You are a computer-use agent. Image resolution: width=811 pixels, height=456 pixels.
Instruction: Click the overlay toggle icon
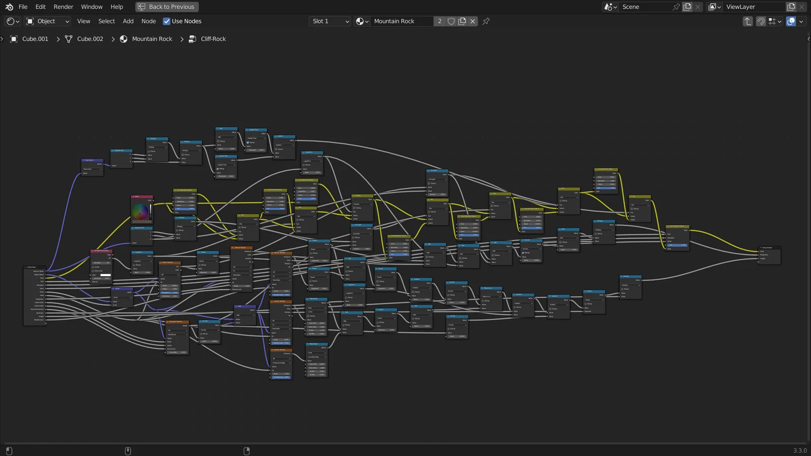pos(791,21)
